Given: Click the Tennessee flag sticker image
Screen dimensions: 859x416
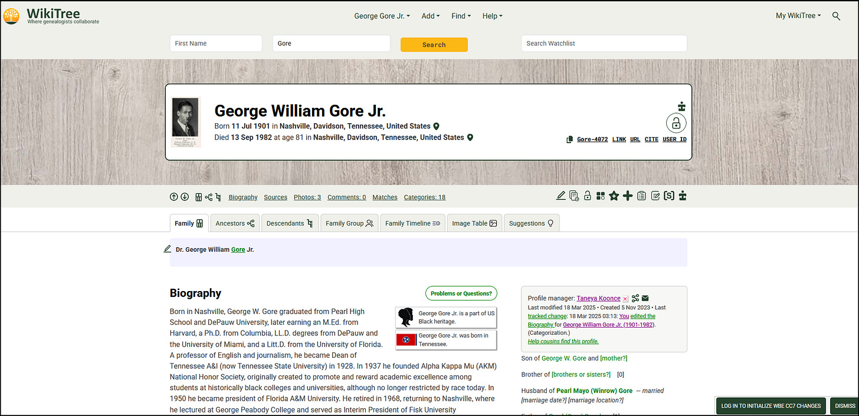Looking at the screenshot, I should point(406,339).
